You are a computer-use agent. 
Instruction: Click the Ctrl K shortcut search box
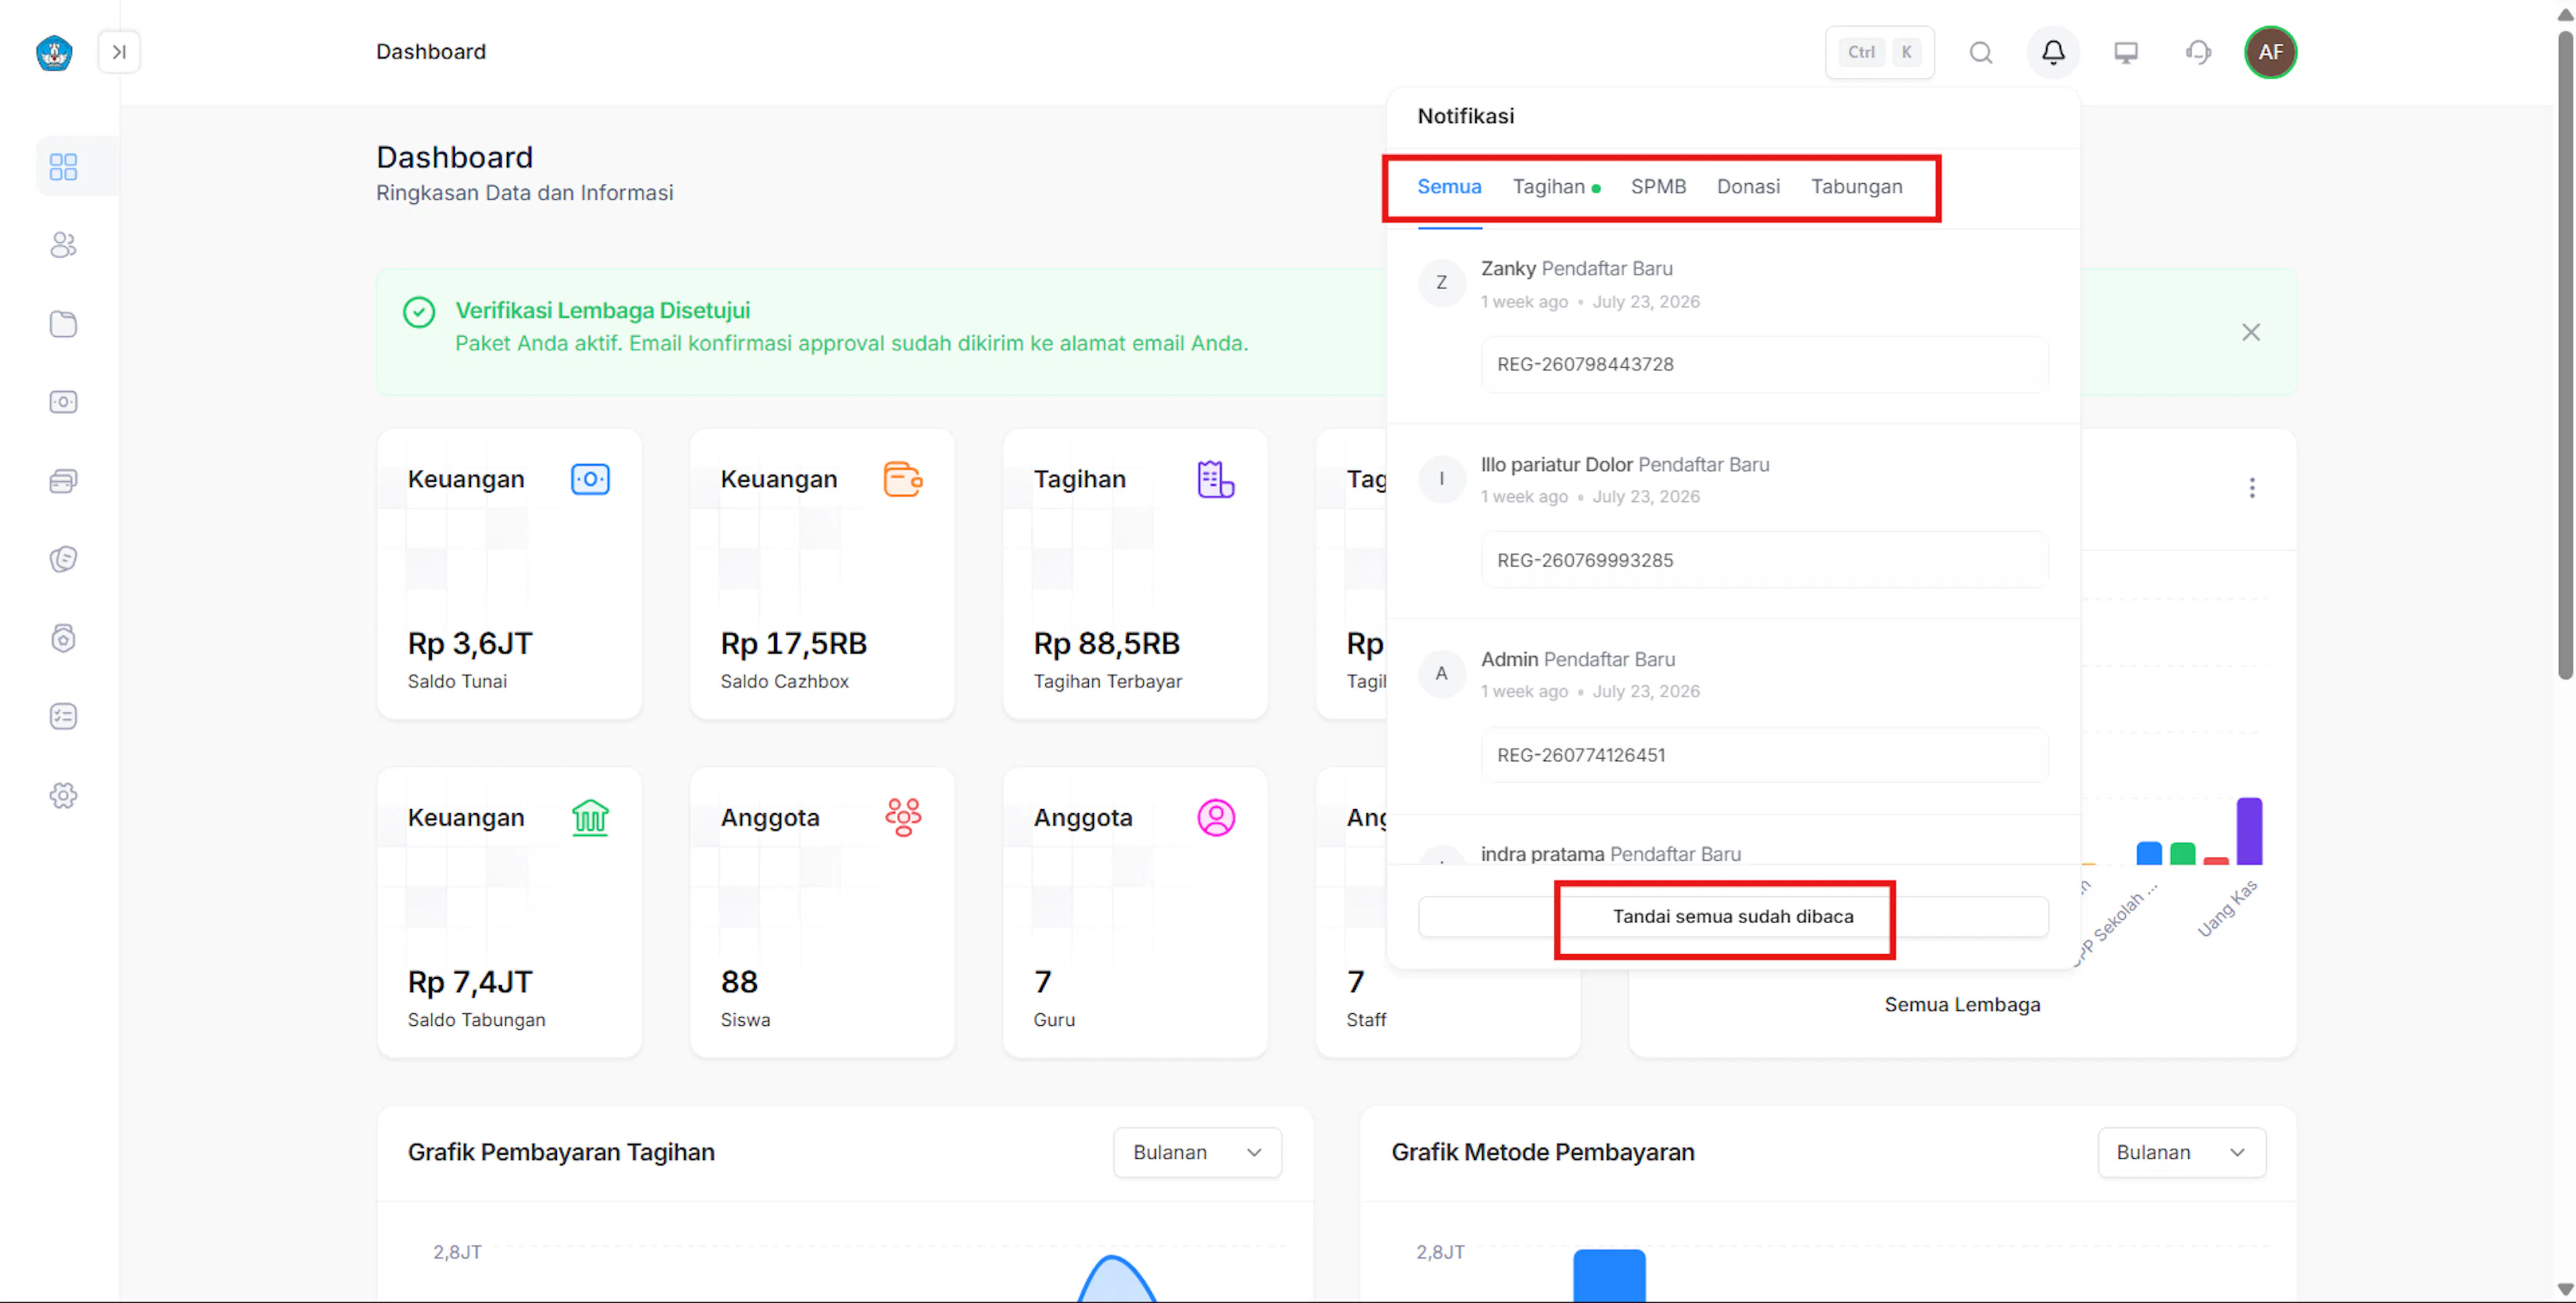coord(1879,52)
